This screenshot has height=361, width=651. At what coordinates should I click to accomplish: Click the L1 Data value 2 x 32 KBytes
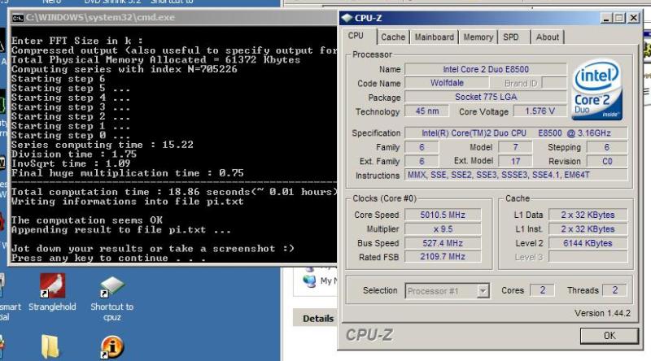click(x=588, y=215)
